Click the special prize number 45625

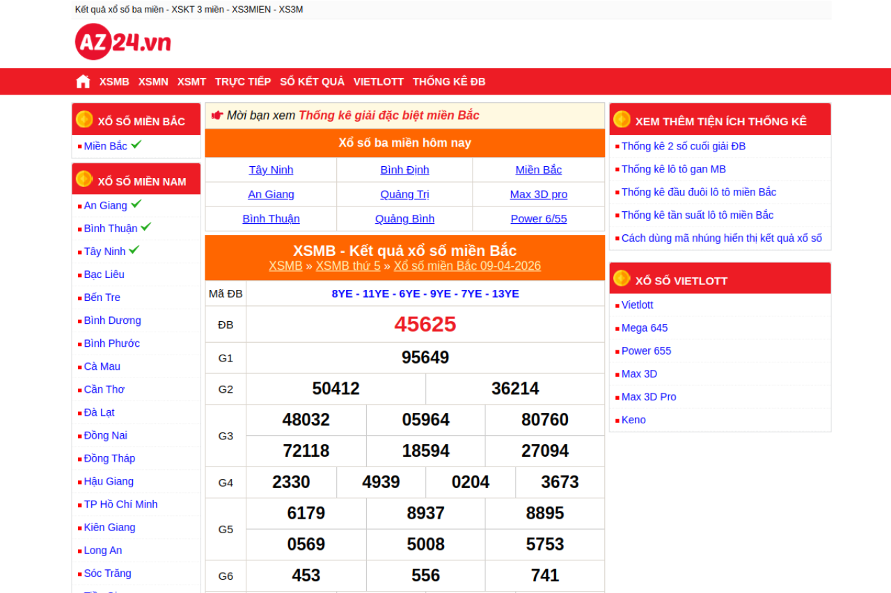click(x=425, y=324)
